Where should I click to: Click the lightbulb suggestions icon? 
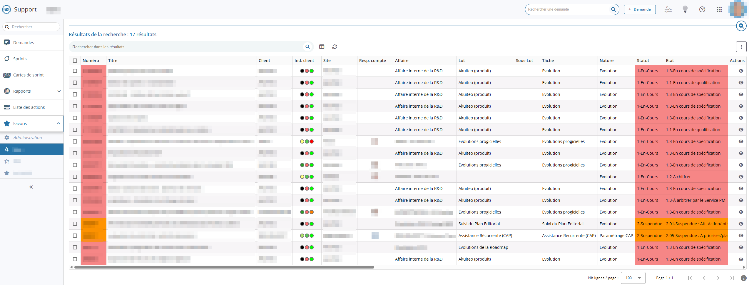pos(685,9)
